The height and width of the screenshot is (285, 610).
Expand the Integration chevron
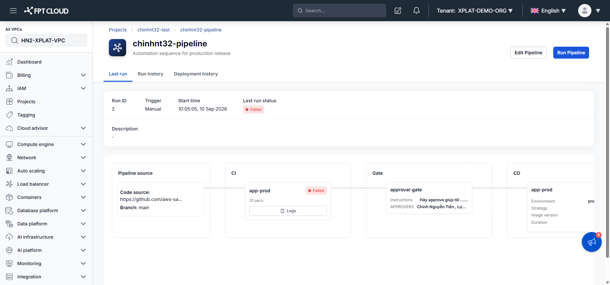coord(83,277)
